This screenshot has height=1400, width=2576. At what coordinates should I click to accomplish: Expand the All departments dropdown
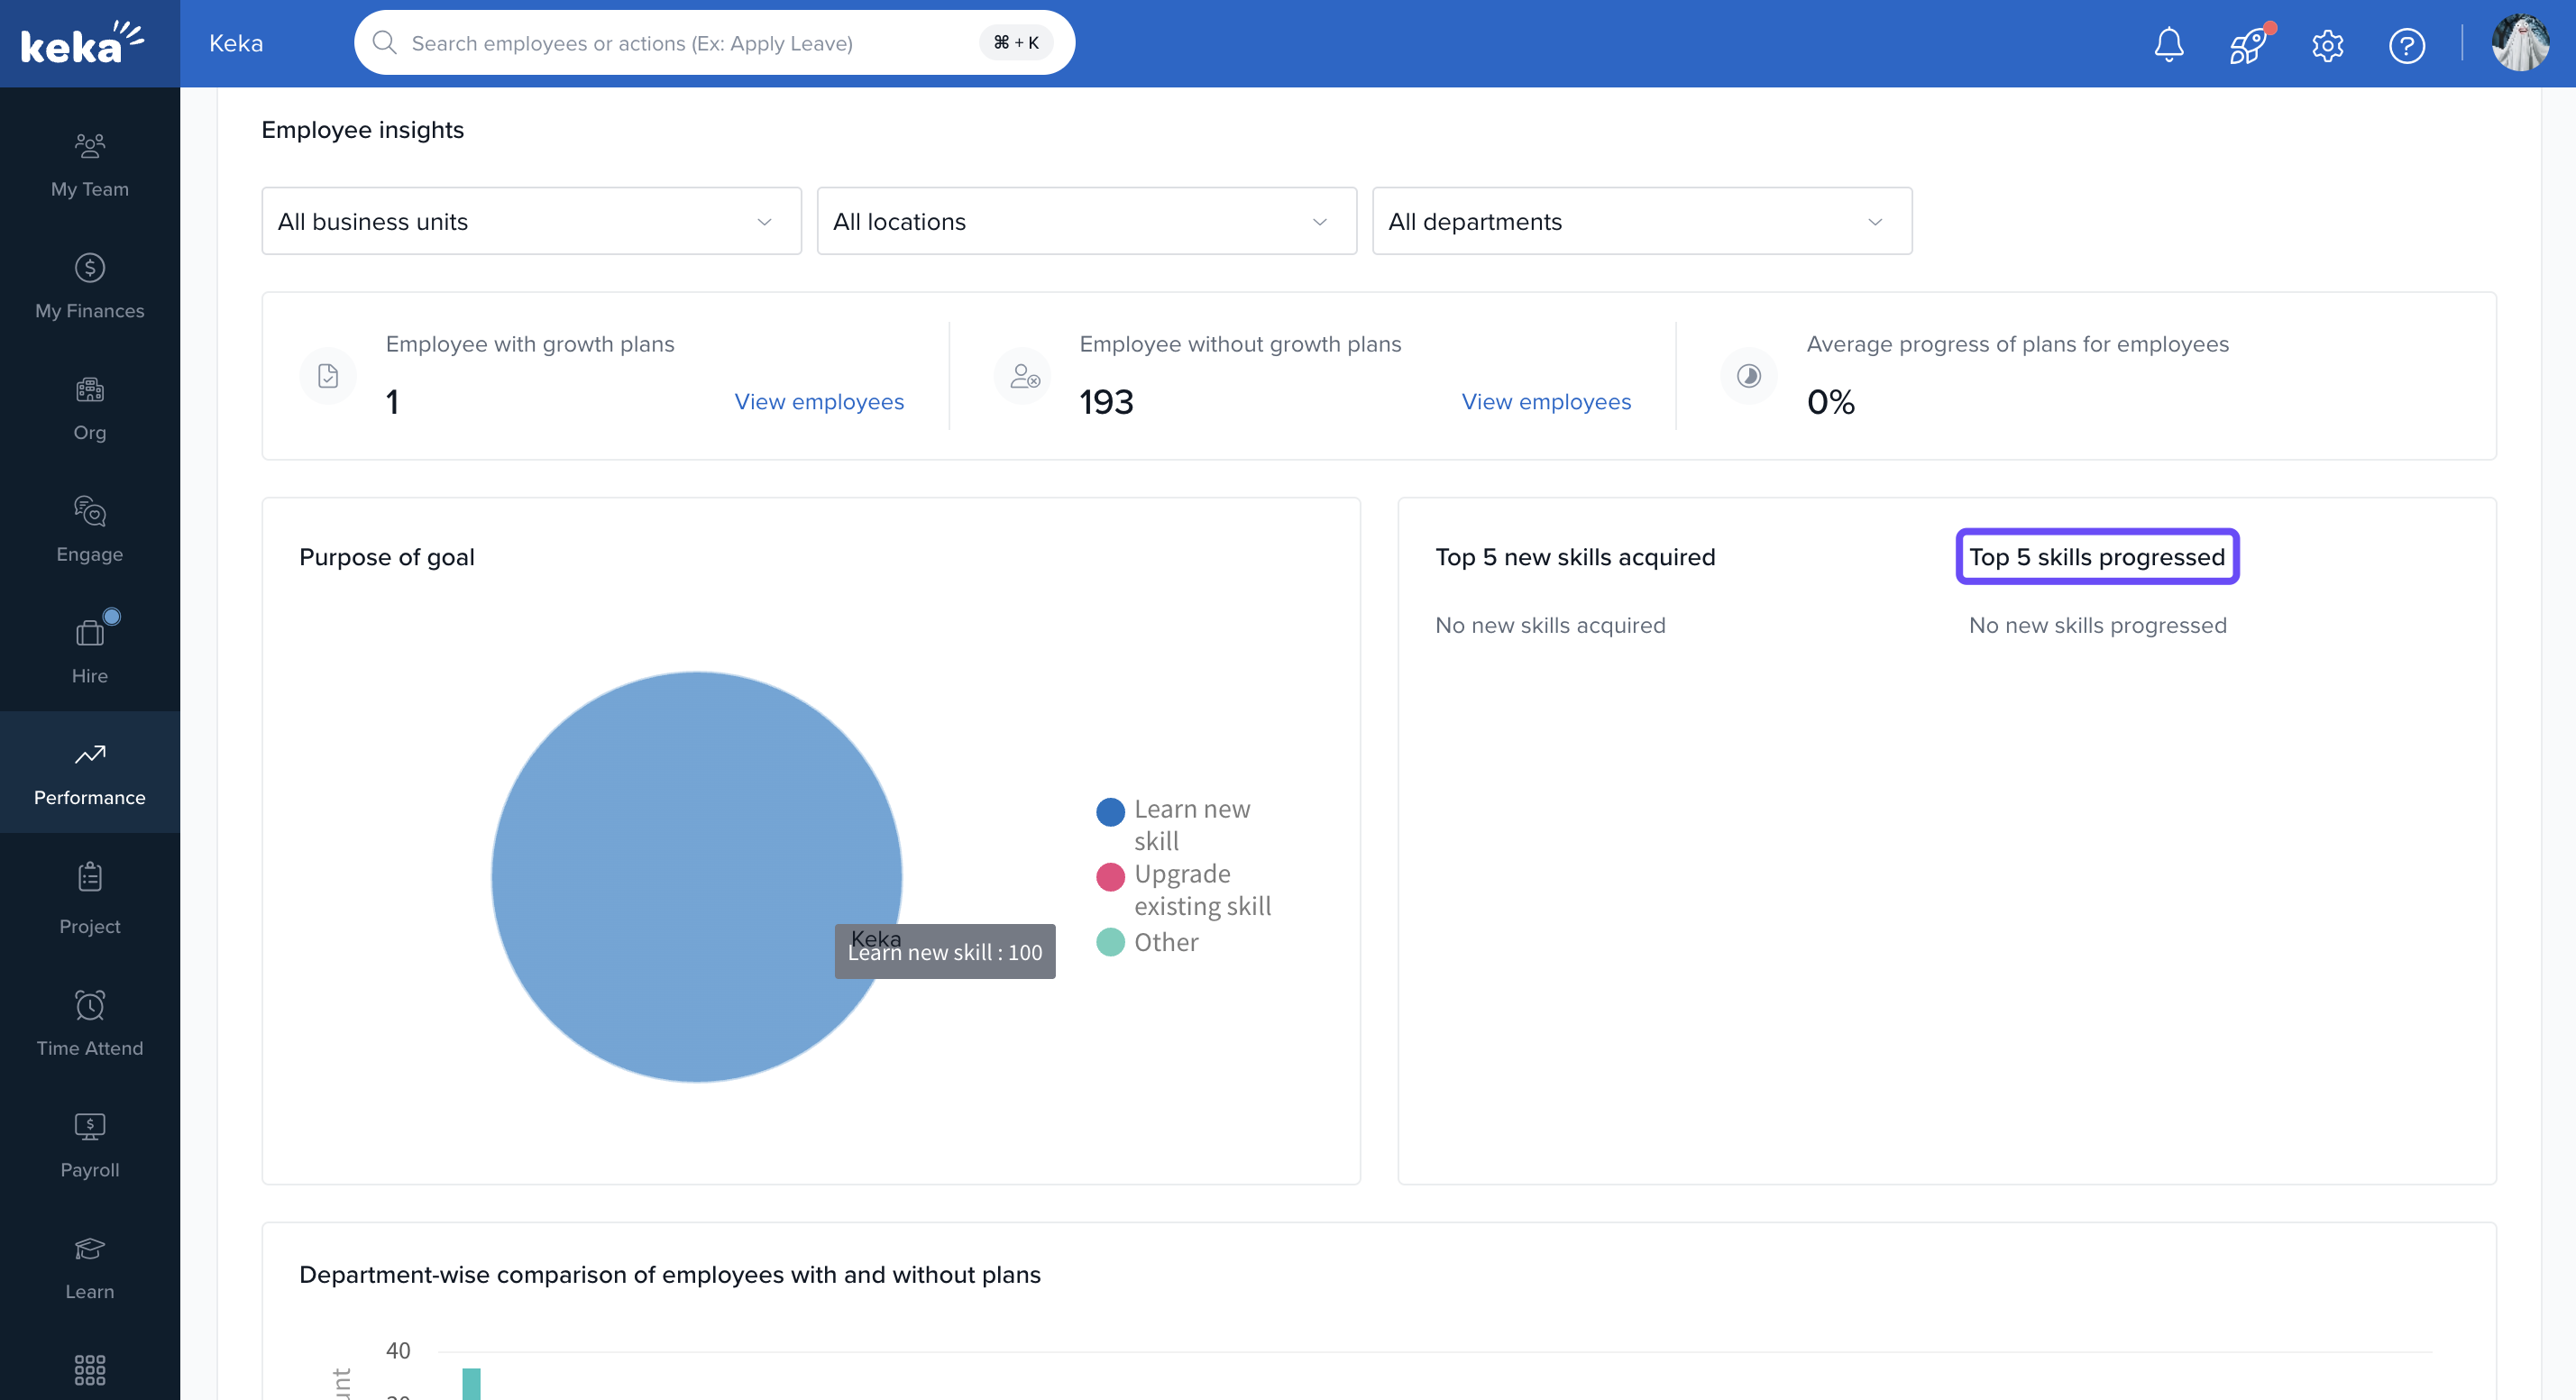pos(1641,221)
